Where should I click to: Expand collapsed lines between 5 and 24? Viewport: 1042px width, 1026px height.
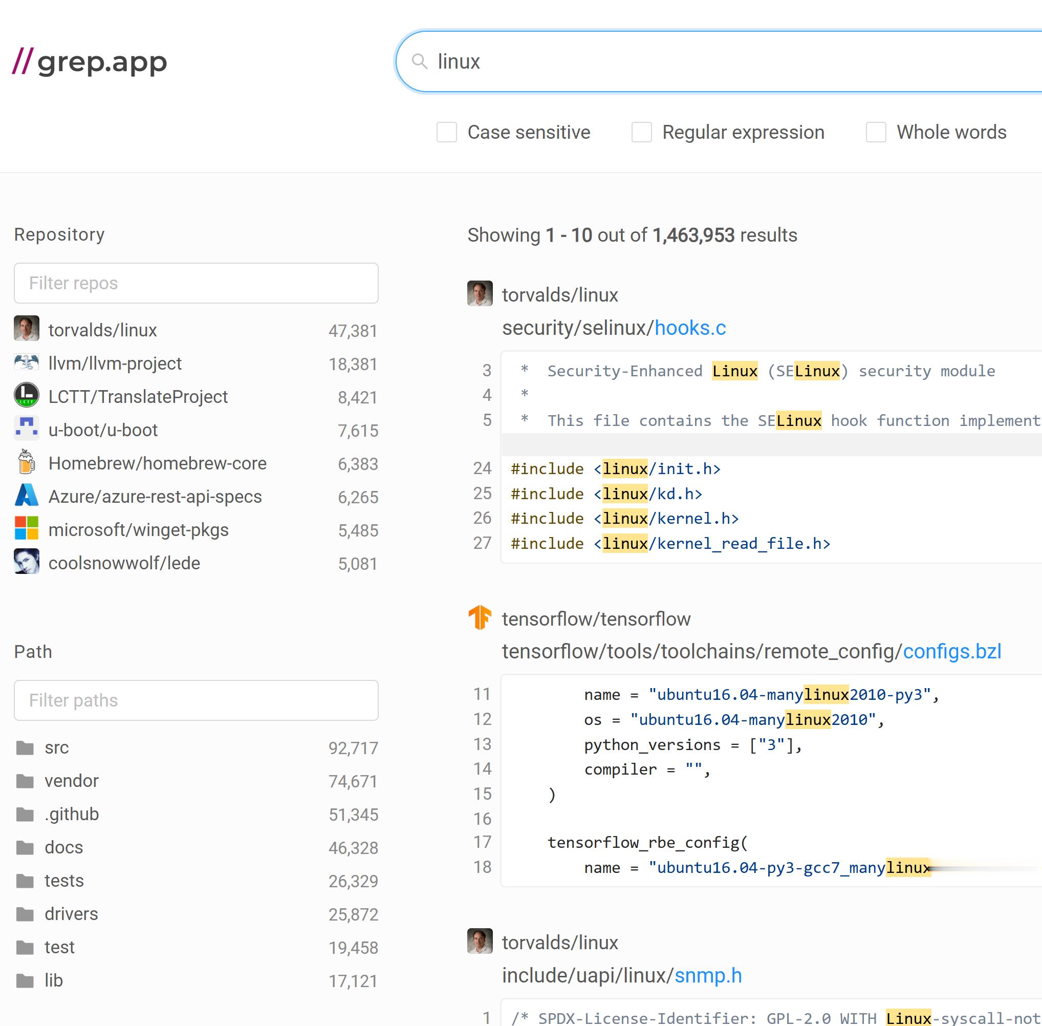tap(772, 445)
